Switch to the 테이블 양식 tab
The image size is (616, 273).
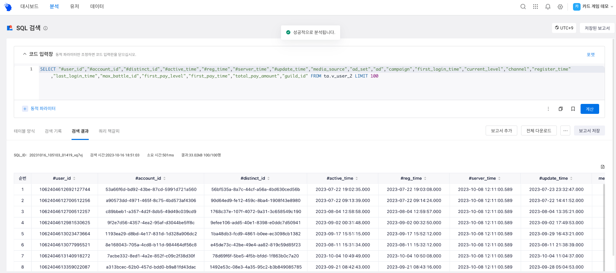point(24,131)
